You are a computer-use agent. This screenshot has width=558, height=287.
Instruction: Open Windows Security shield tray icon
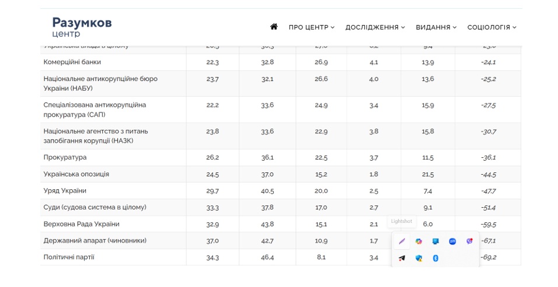(x=418, y=258)
